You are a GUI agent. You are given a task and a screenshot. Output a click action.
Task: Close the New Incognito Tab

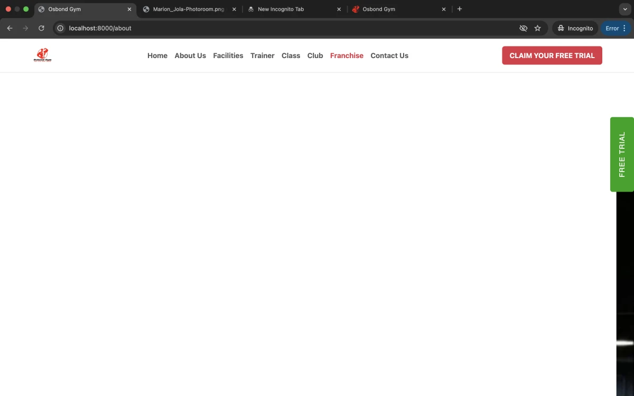(339, 10)
